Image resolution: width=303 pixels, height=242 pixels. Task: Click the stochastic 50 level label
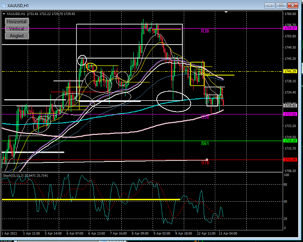(286, 201)
